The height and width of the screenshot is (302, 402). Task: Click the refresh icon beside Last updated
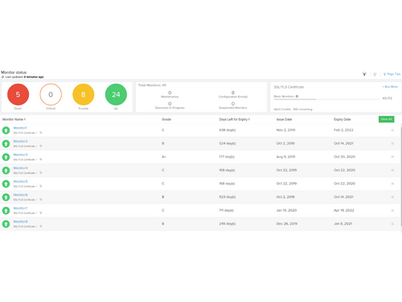tap(2, 77)
